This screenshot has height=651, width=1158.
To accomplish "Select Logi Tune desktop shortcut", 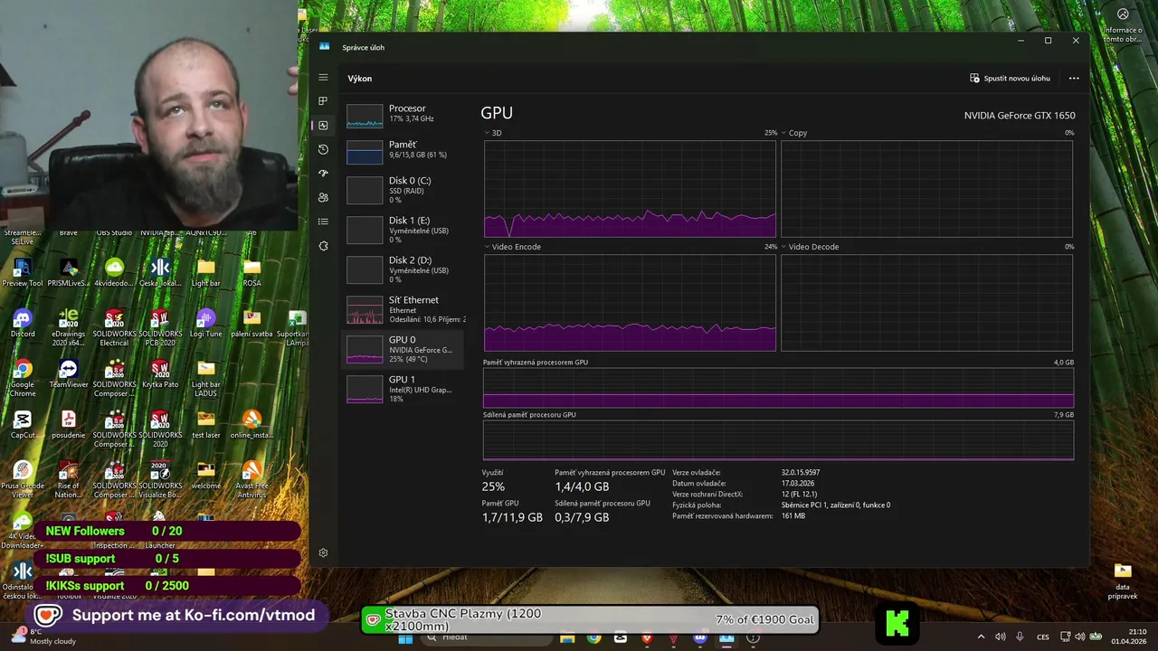I will (206, 324).
